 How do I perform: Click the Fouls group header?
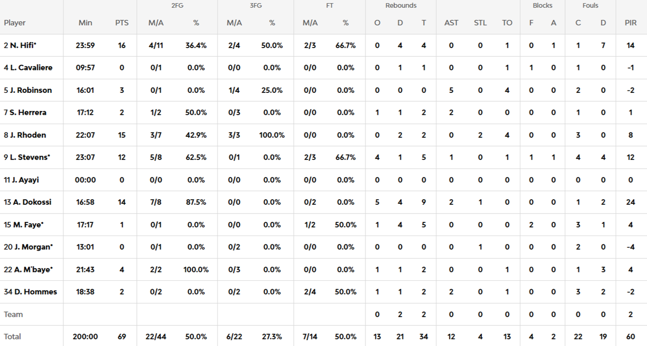(x=590, y=6)
